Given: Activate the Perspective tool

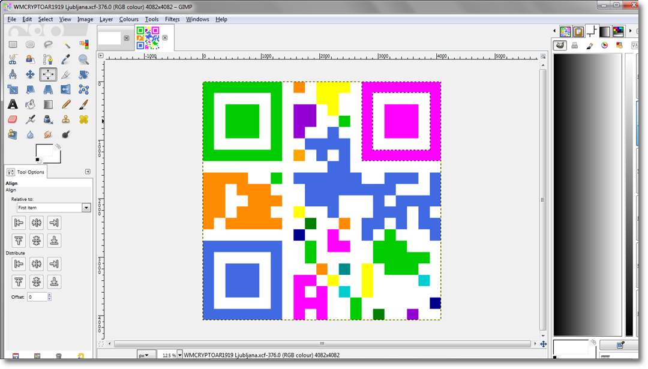Looking at the screenshot, I should click(x=48, y=89).
